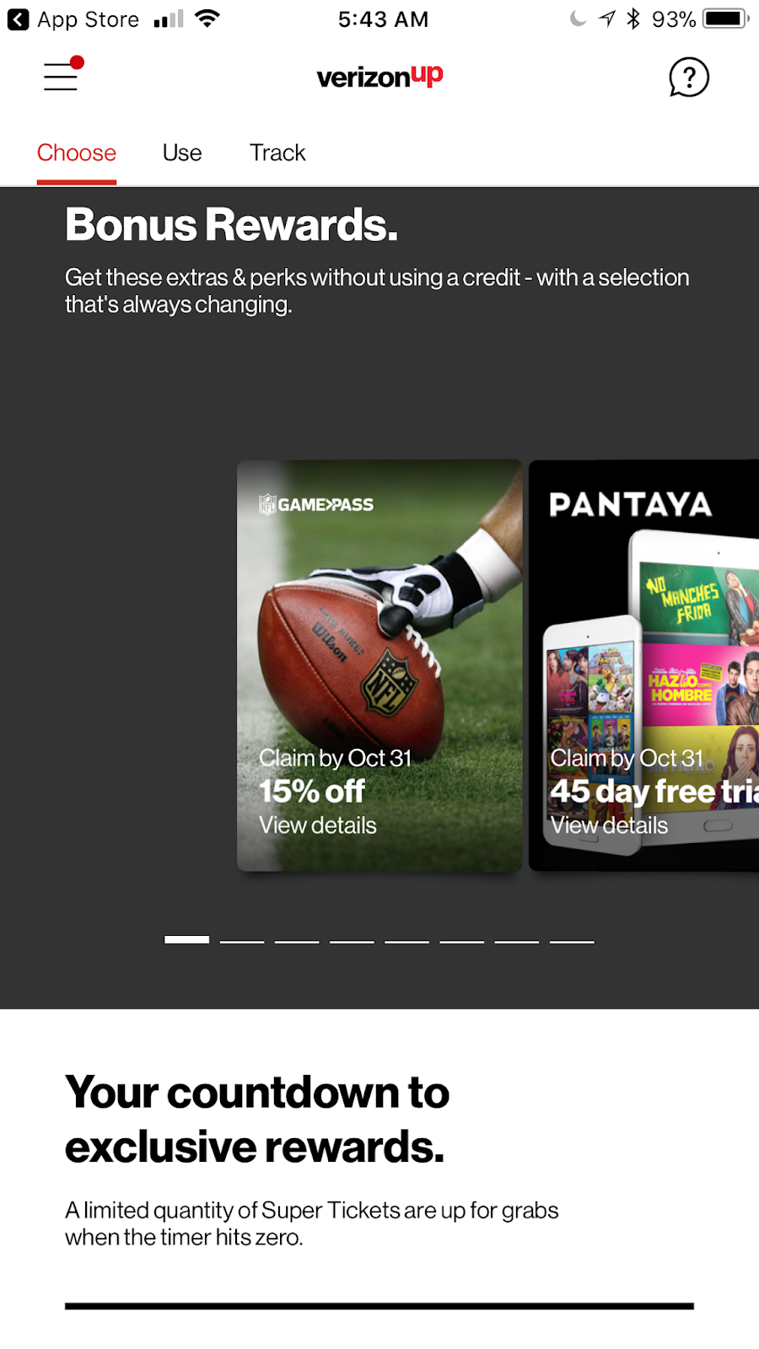
Task: Tap the Bluetooth status icon
Action: point(633,19)
